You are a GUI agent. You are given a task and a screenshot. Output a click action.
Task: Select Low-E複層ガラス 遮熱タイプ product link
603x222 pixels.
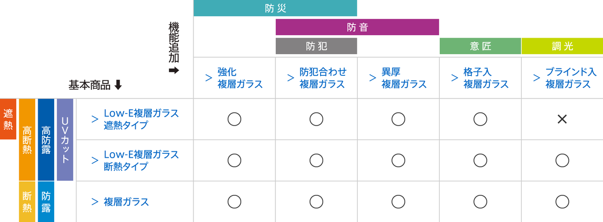point(141,119)
